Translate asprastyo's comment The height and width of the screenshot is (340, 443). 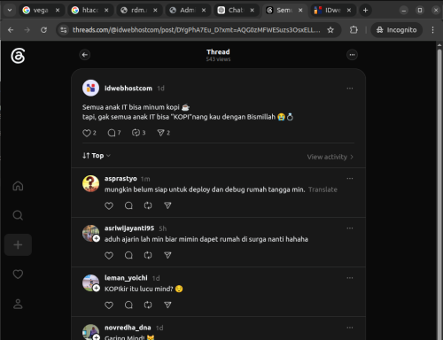[x=323, y=189]
